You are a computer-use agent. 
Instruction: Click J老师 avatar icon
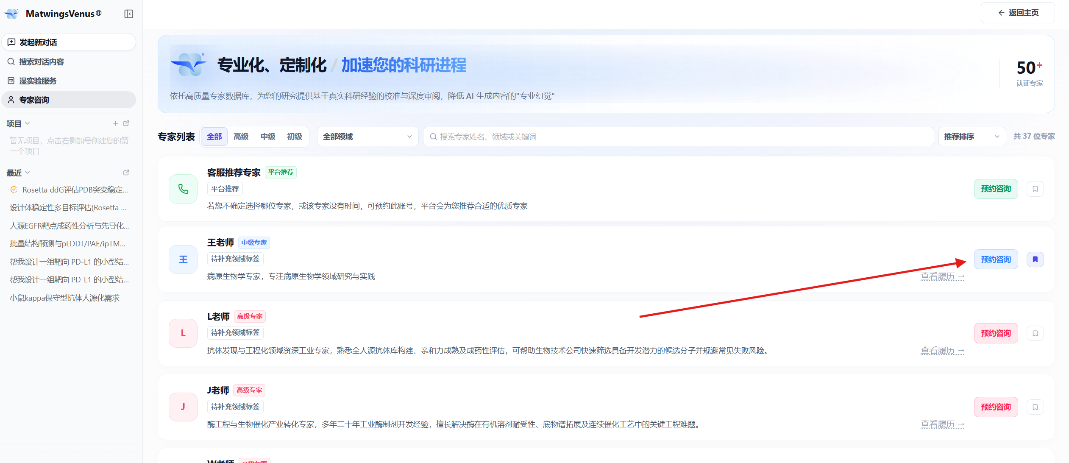(x=183, y=407)
